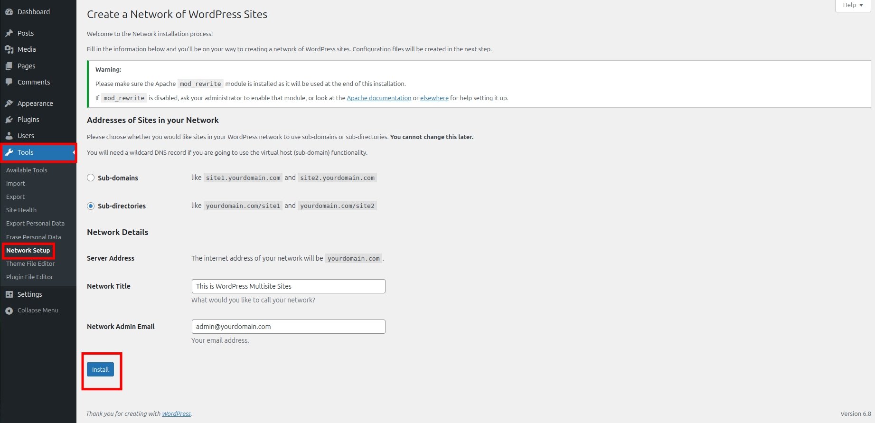Open the Import submenu item
The width and height of the screenshot is (875, 423).
coord(16,183)
